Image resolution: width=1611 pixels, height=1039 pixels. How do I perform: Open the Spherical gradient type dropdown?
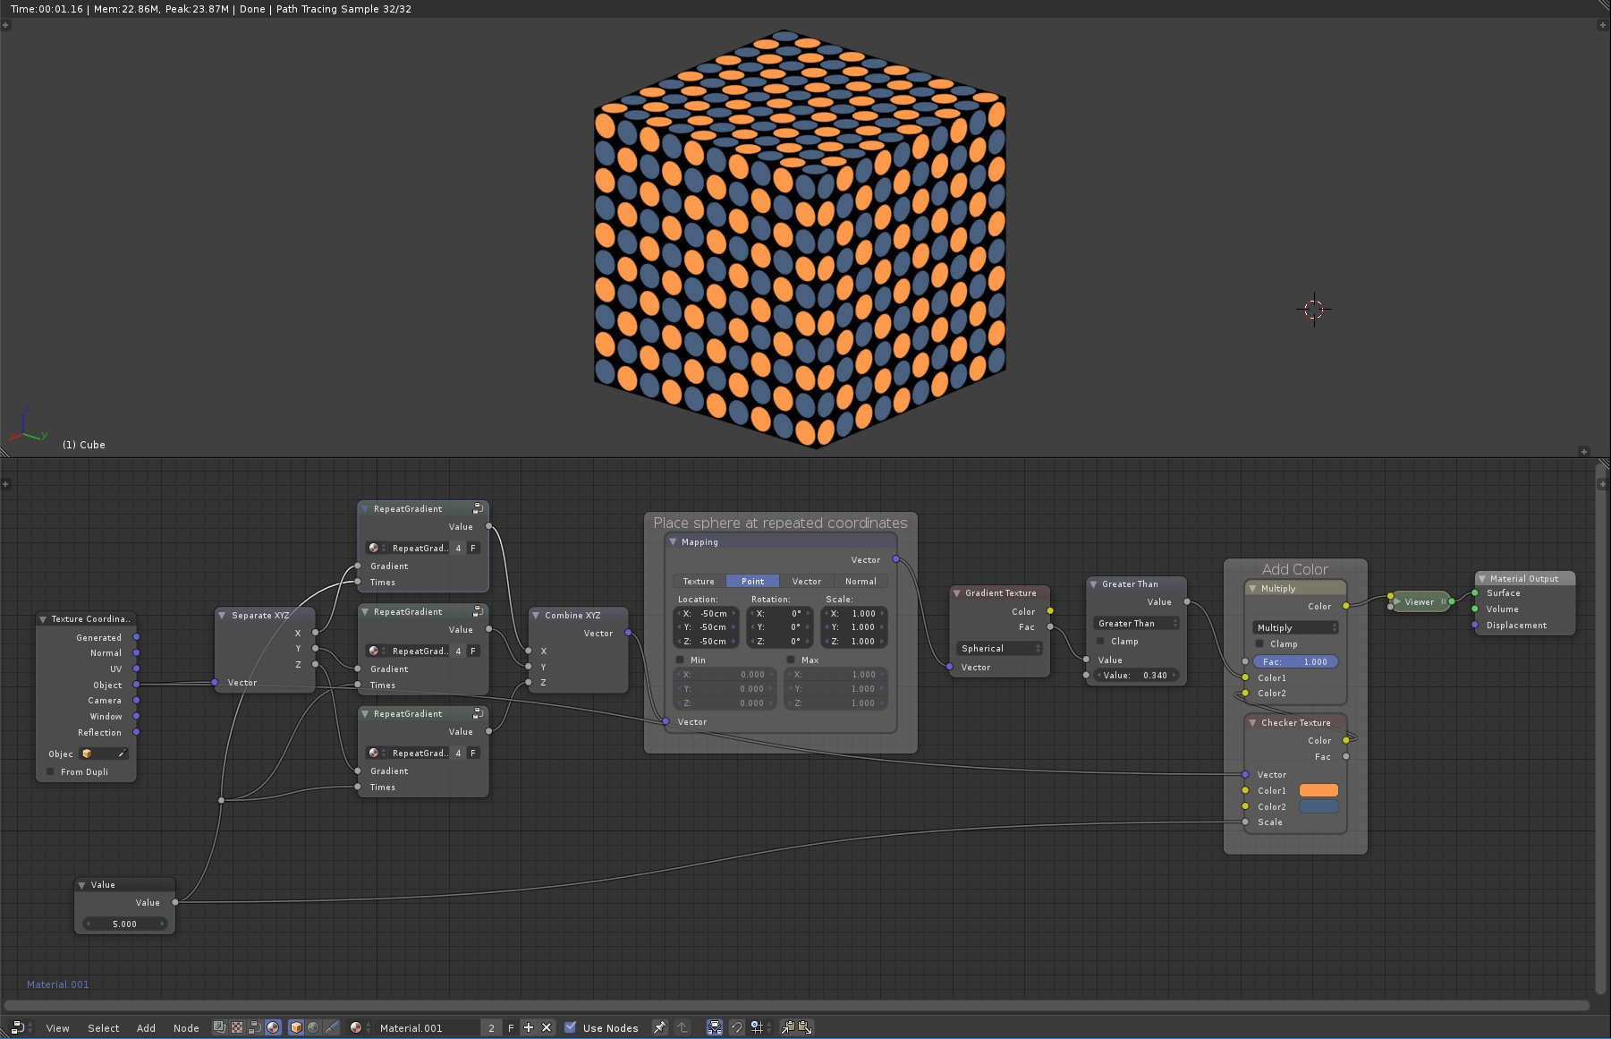coord(1000,648)
